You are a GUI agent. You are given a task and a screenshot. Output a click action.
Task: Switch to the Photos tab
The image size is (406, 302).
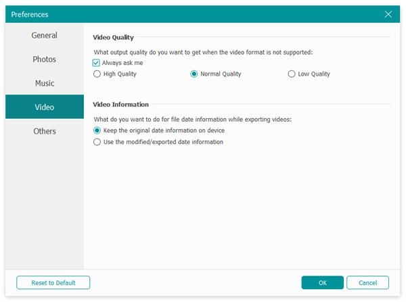tap(45, 59)
